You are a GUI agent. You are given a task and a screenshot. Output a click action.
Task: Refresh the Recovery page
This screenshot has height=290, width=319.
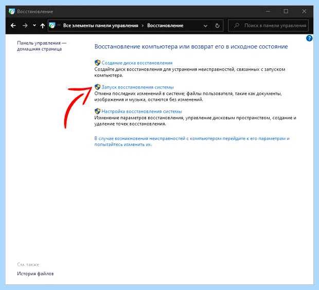click(217, 26)
